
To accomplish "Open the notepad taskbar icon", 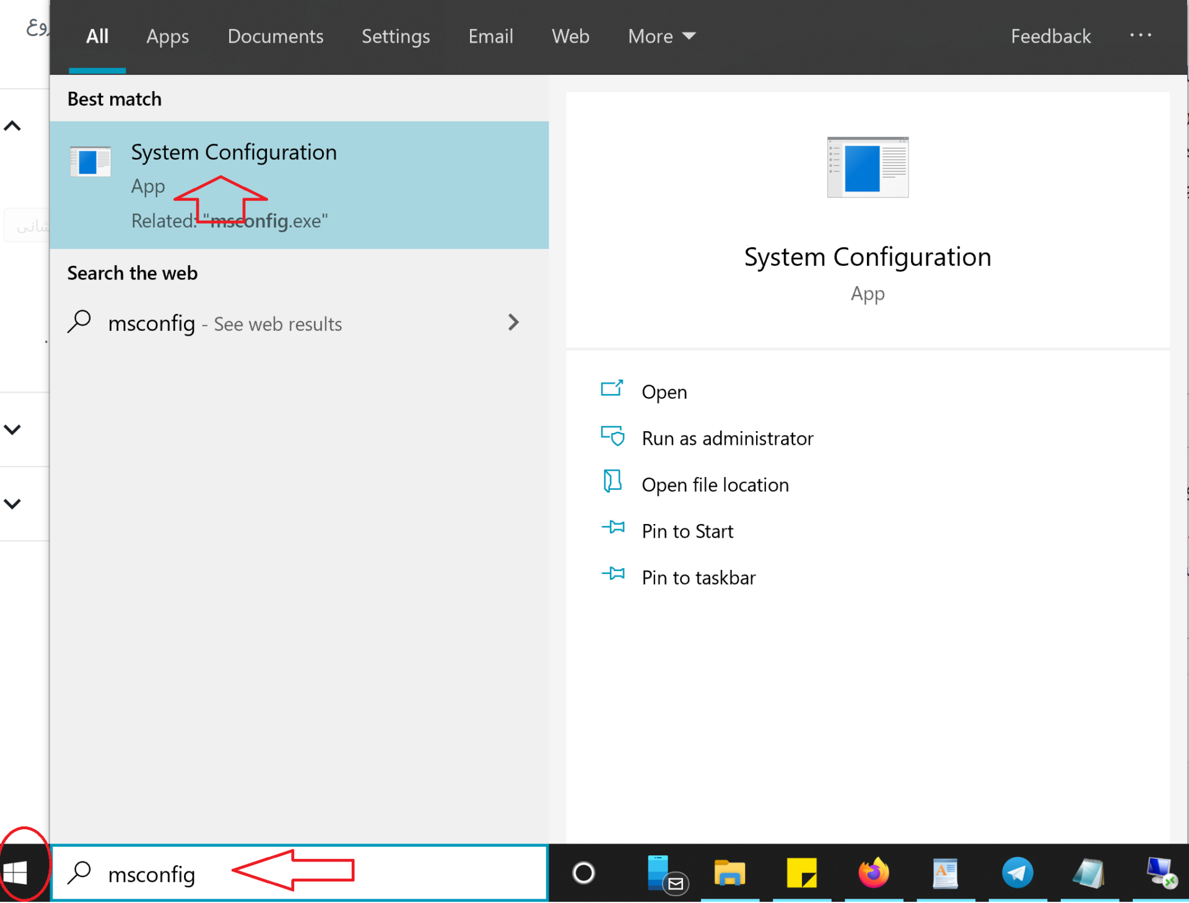I will click(1089, 873).
